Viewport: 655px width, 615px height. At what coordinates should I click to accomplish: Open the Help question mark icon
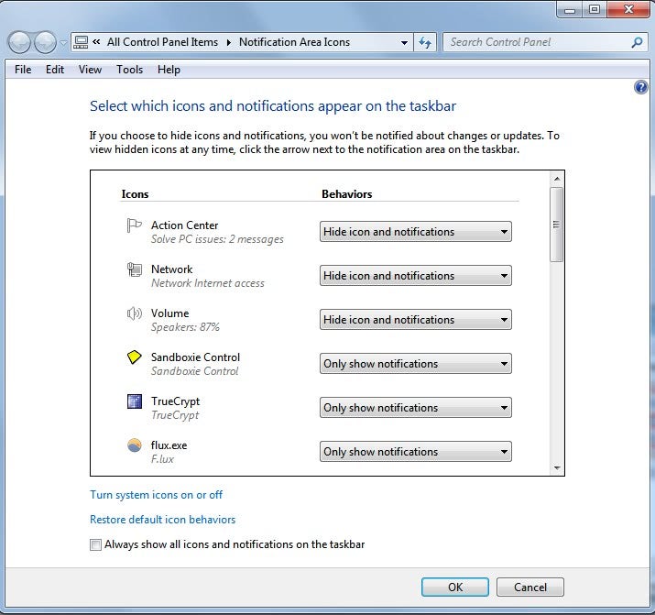coord(640,87)
